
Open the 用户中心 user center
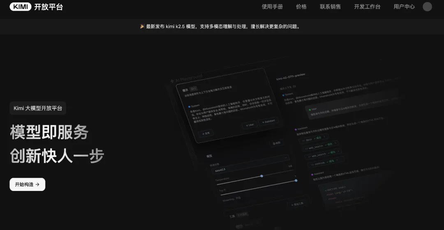pyautogui.click(x=404, y=7)
